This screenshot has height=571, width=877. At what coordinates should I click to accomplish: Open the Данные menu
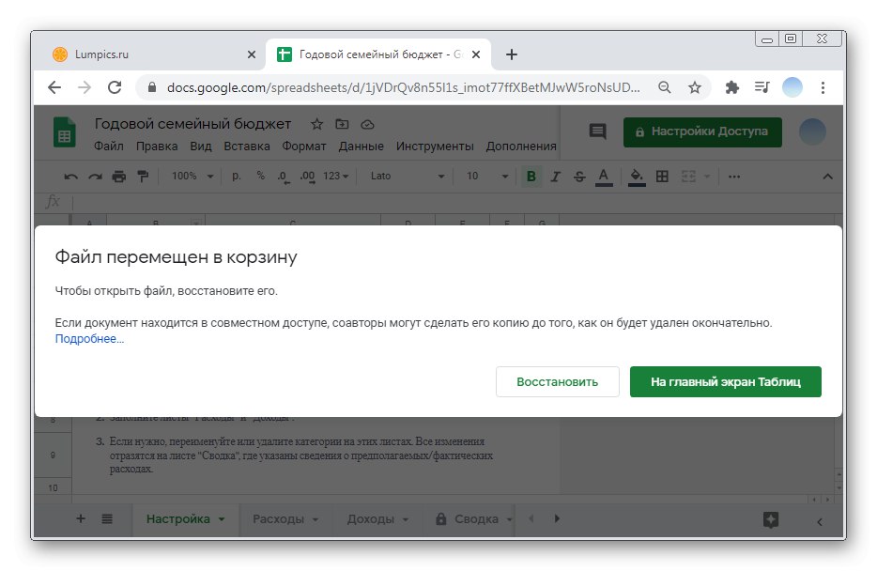coord(362,146)
